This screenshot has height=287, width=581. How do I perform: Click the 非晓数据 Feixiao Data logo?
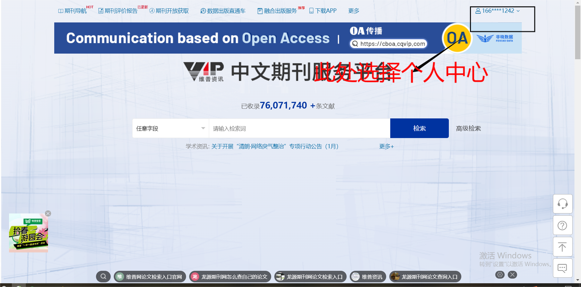(x=495, y=38)
